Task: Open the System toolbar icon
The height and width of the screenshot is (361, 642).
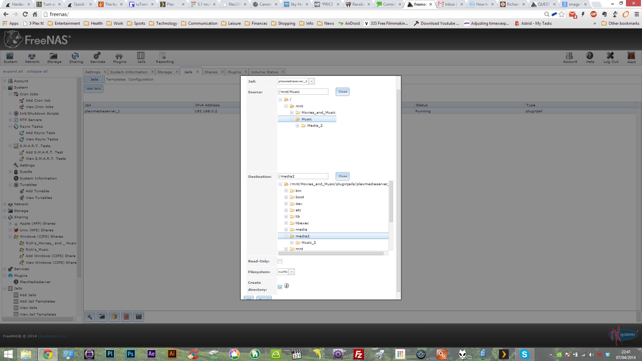Action: click(x=10, y=57)
